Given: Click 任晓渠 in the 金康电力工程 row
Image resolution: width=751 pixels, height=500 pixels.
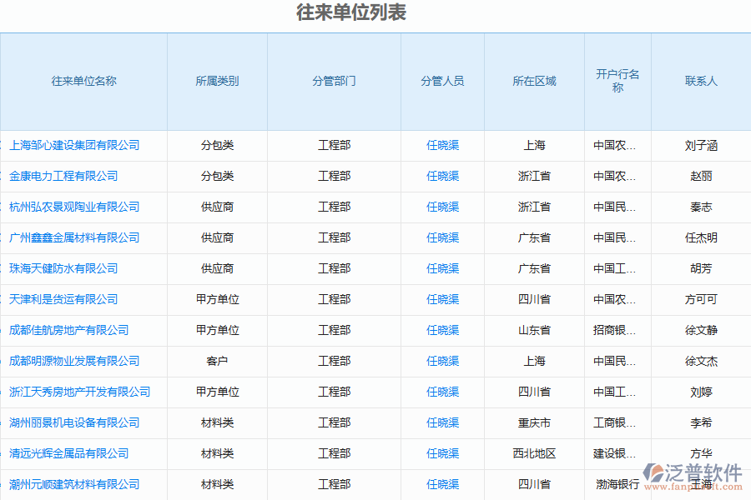Looking at the screenshot, I should (x=442, y=176).
